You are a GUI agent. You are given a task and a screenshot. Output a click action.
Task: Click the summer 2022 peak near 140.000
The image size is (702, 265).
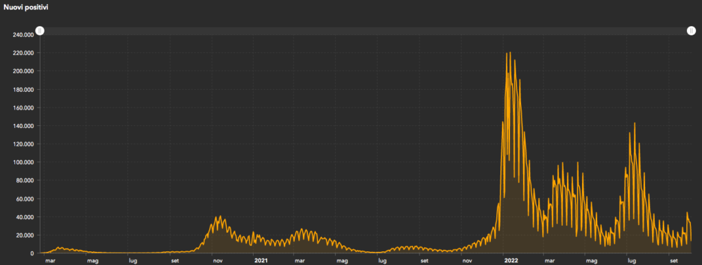coord(634,123)
